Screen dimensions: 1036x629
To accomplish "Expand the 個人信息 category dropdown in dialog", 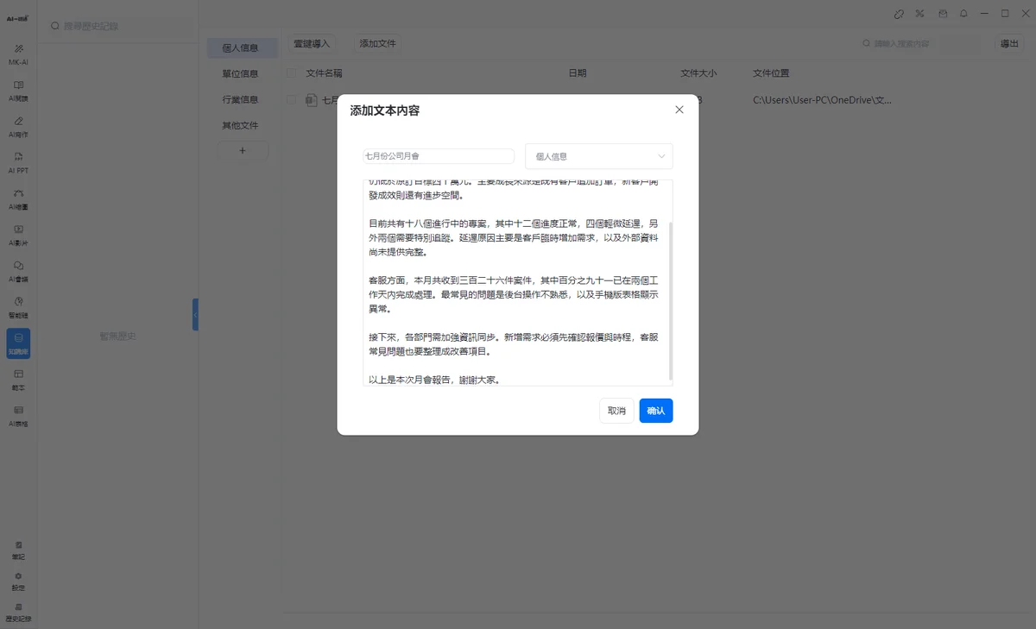I will point(599,156).
